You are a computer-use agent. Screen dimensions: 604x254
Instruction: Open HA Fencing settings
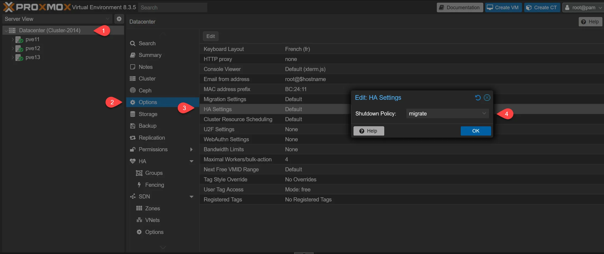[x=154, y=185]
